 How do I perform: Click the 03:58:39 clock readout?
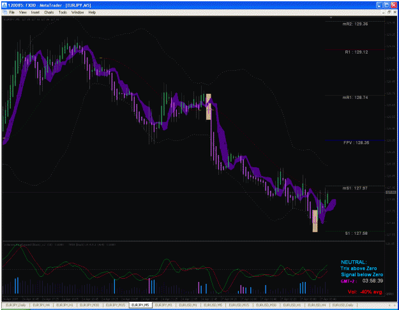(x=373, y=281)
